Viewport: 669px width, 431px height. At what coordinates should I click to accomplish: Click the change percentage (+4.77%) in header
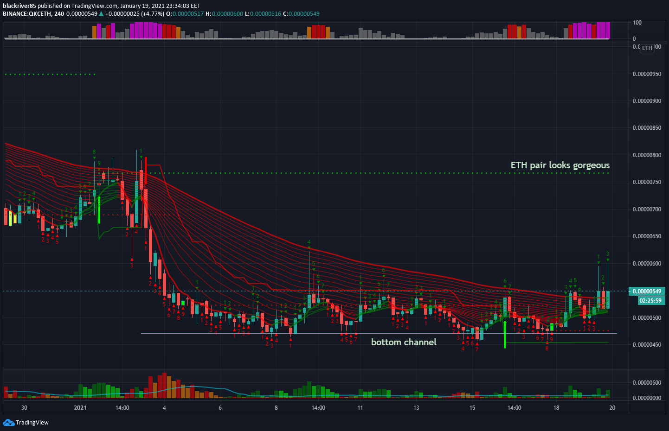[x=153, y=13]
